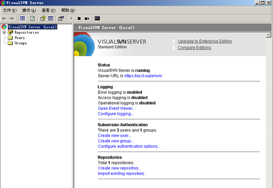Restart the server with the stop-play icon
The height and width of the screenshot is (188, 273).
click(87, 19)
